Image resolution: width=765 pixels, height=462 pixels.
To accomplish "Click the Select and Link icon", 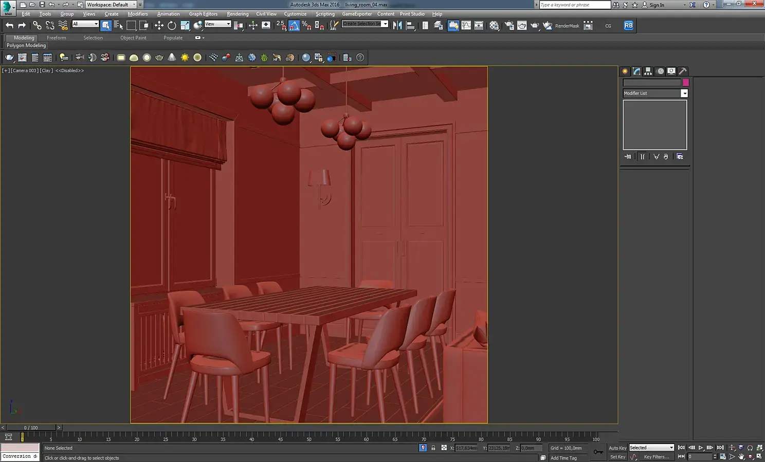I will tap(37, 26).
